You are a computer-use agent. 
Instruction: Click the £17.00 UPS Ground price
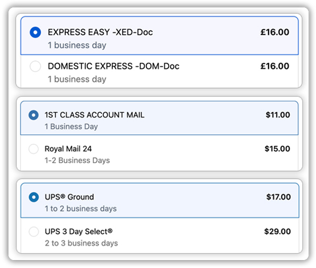[x=278, y=197]
